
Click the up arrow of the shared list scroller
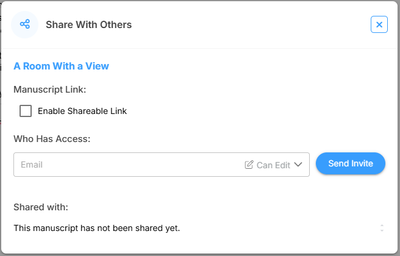coord(382,225)
